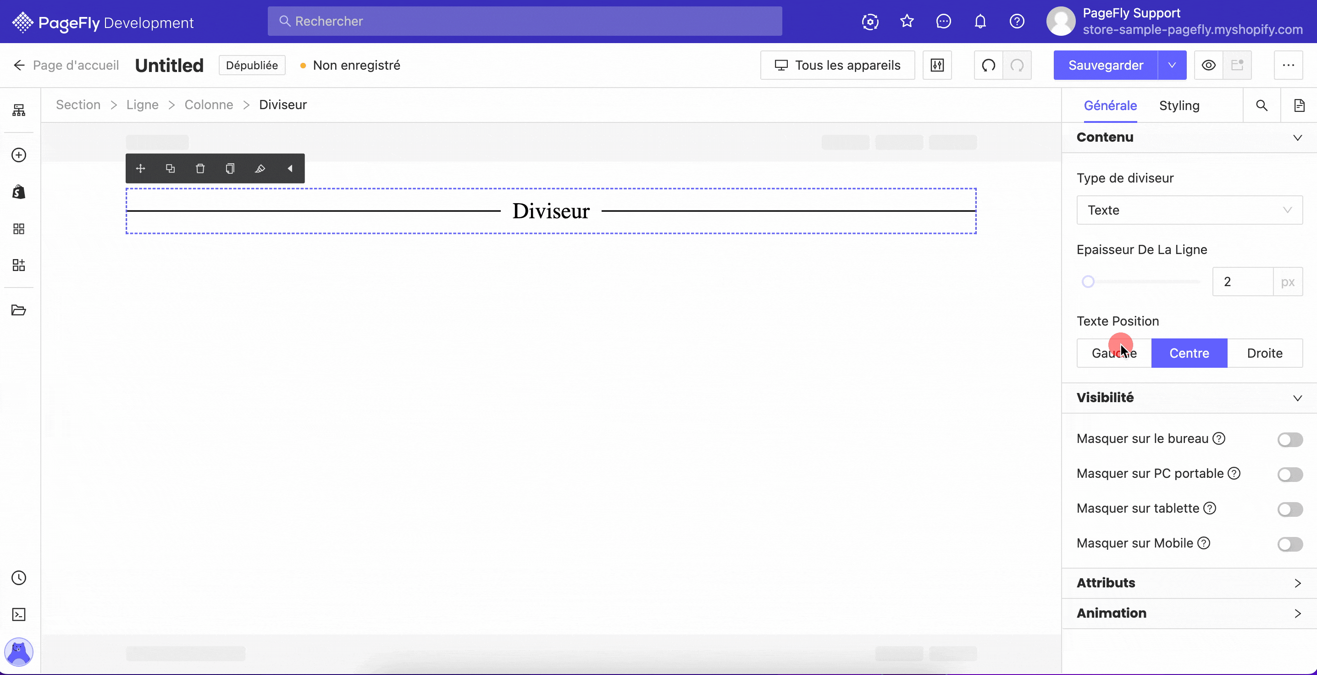Image resolution: width=1317 pixels, height=675 pixels.
Task: Select Droite text position
Action: tap(1265, 353)
